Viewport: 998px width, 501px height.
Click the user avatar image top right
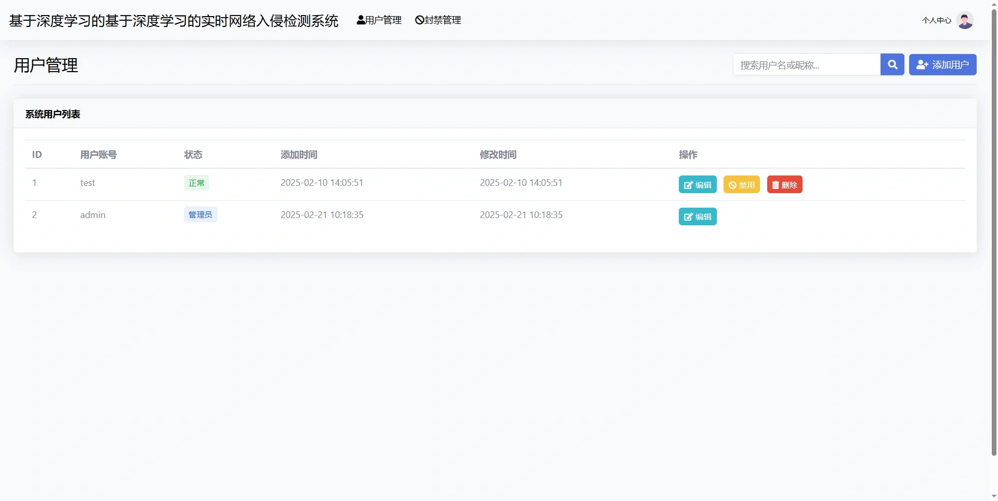click(x=965, y=20)
